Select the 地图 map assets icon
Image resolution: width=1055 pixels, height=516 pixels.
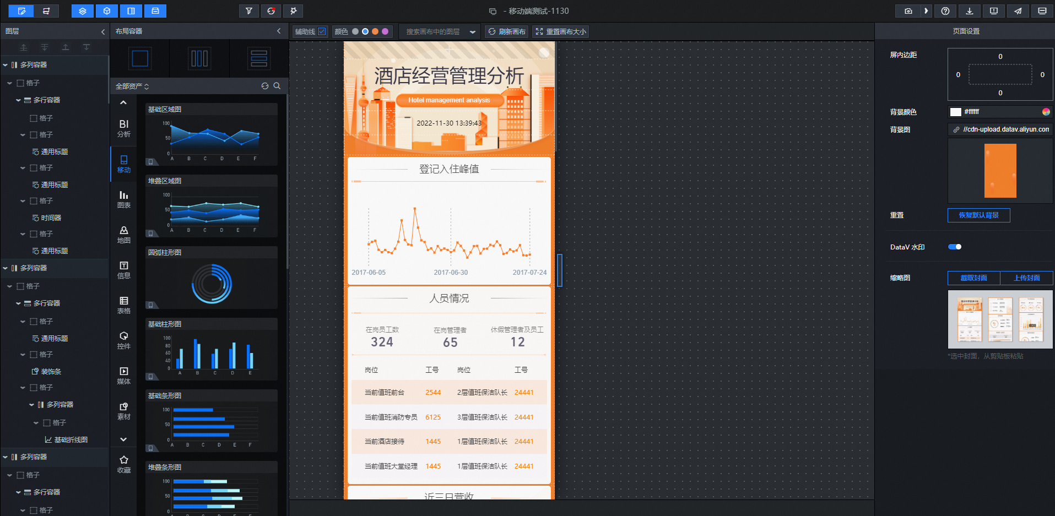coord(124,235)
